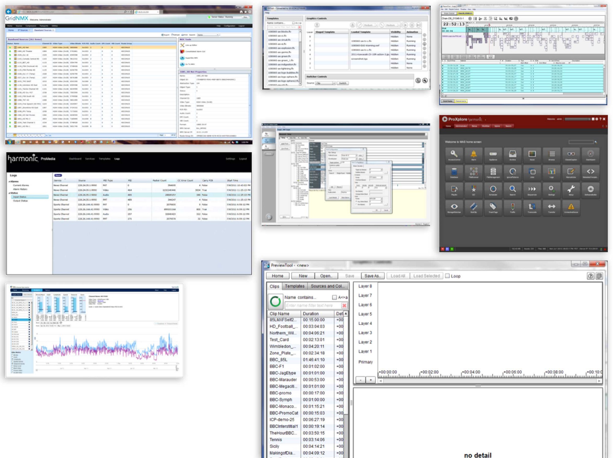
Task: Open the Source dropdown in FXTool Switcher Controls
Action: coord(326,83)
